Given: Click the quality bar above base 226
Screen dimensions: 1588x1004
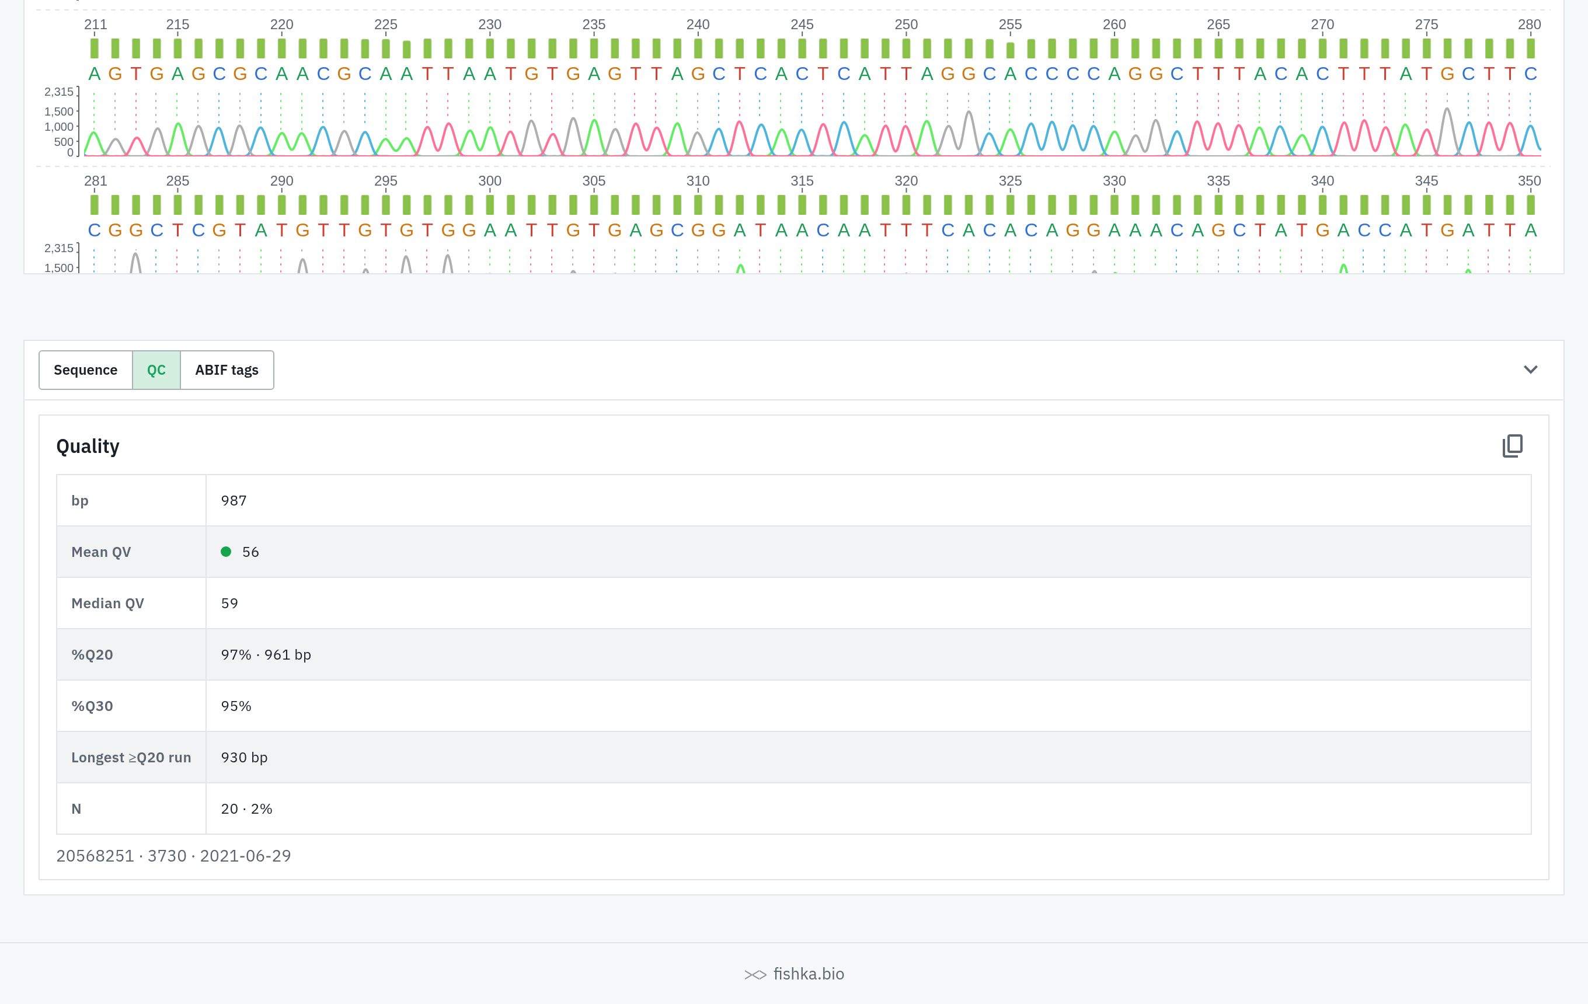Looking at the screenshot, I should pyautogui.click(x=407, y=50).
